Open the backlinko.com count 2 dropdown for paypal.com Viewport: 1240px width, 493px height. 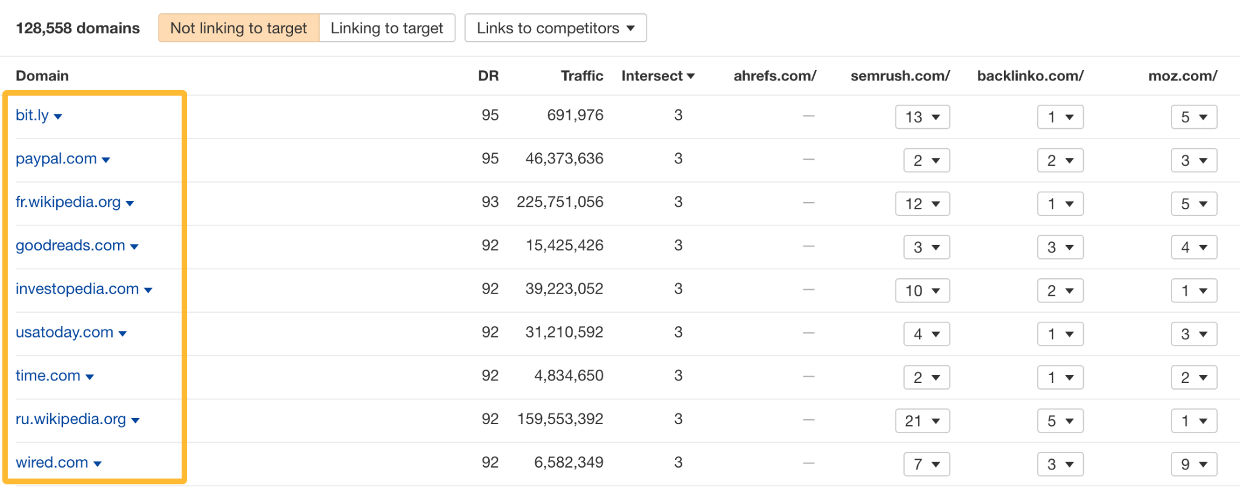(1060, 160)
